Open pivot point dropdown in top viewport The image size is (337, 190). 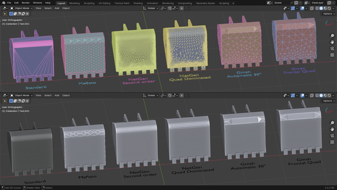pyautogui.click(x=163, y=8)
